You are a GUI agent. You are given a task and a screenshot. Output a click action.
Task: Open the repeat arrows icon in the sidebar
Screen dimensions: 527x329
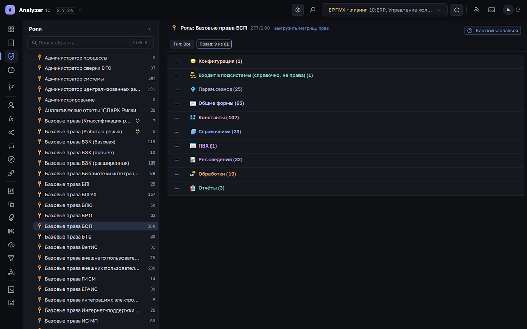pos(11,145)
